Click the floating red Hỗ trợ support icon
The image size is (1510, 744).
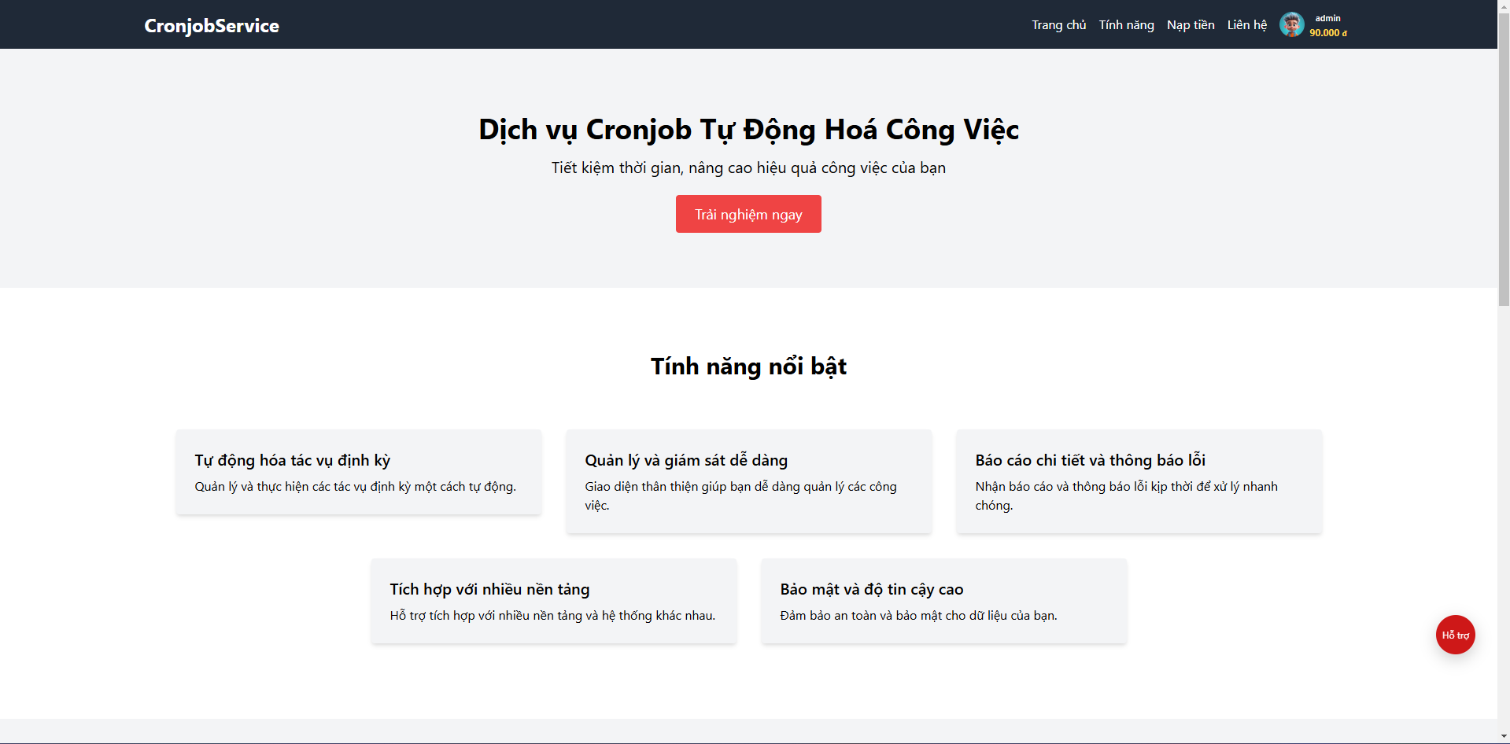point(1455,635)
